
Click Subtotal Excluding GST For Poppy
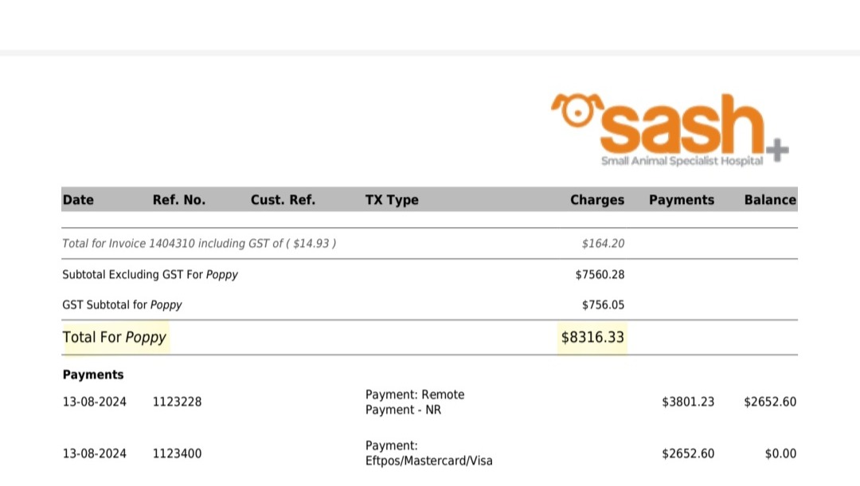click(x=150, y=275)
